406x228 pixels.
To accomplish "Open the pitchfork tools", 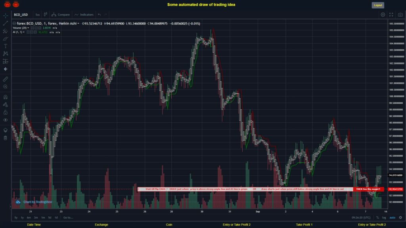I will (6, 31).
